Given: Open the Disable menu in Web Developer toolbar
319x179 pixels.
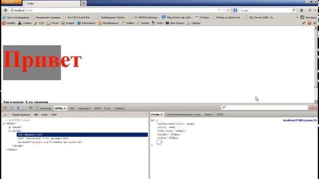Looking at the screenshot, I should [9, 23].
